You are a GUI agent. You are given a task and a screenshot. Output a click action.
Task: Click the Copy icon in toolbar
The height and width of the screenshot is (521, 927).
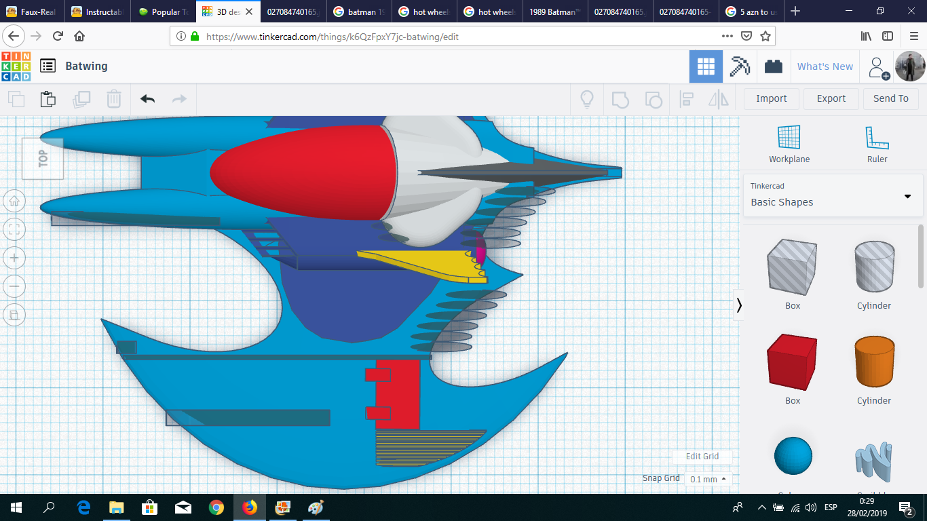pyautogui.click(x=16, y=99)
